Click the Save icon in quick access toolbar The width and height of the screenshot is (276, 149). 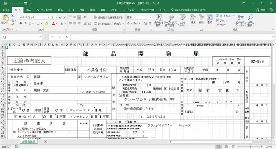coord(4,3)
